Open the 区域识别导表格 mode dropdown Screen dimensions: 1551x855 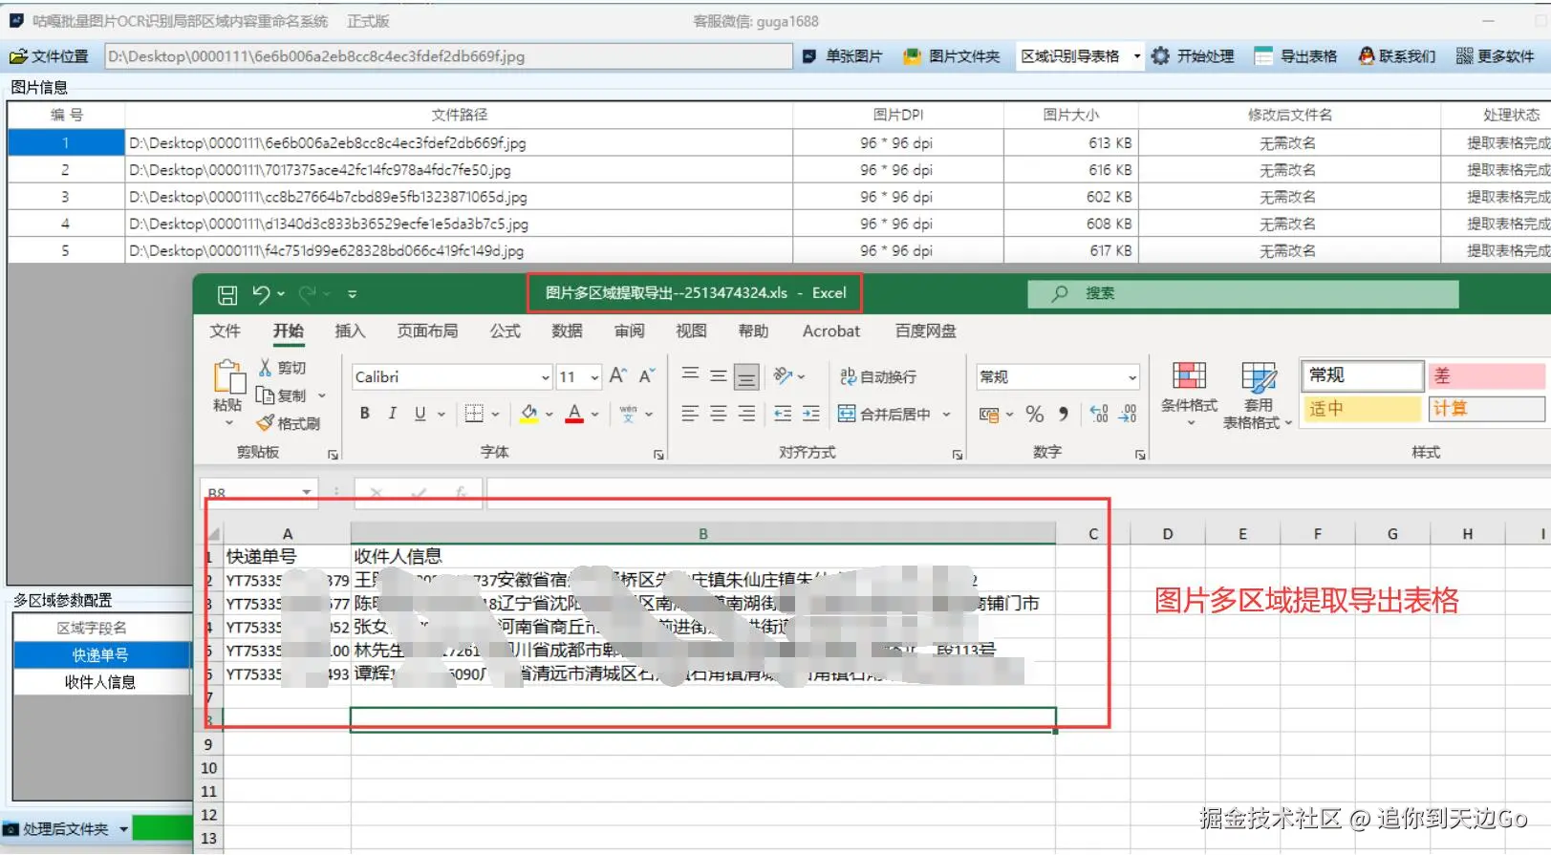tap(1136, 56)
